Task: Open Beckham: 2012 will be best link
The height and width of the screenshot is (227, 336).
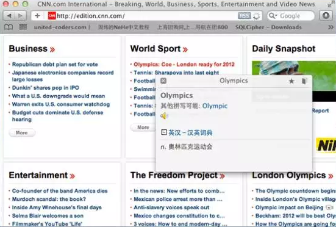Action: (296, 216)
